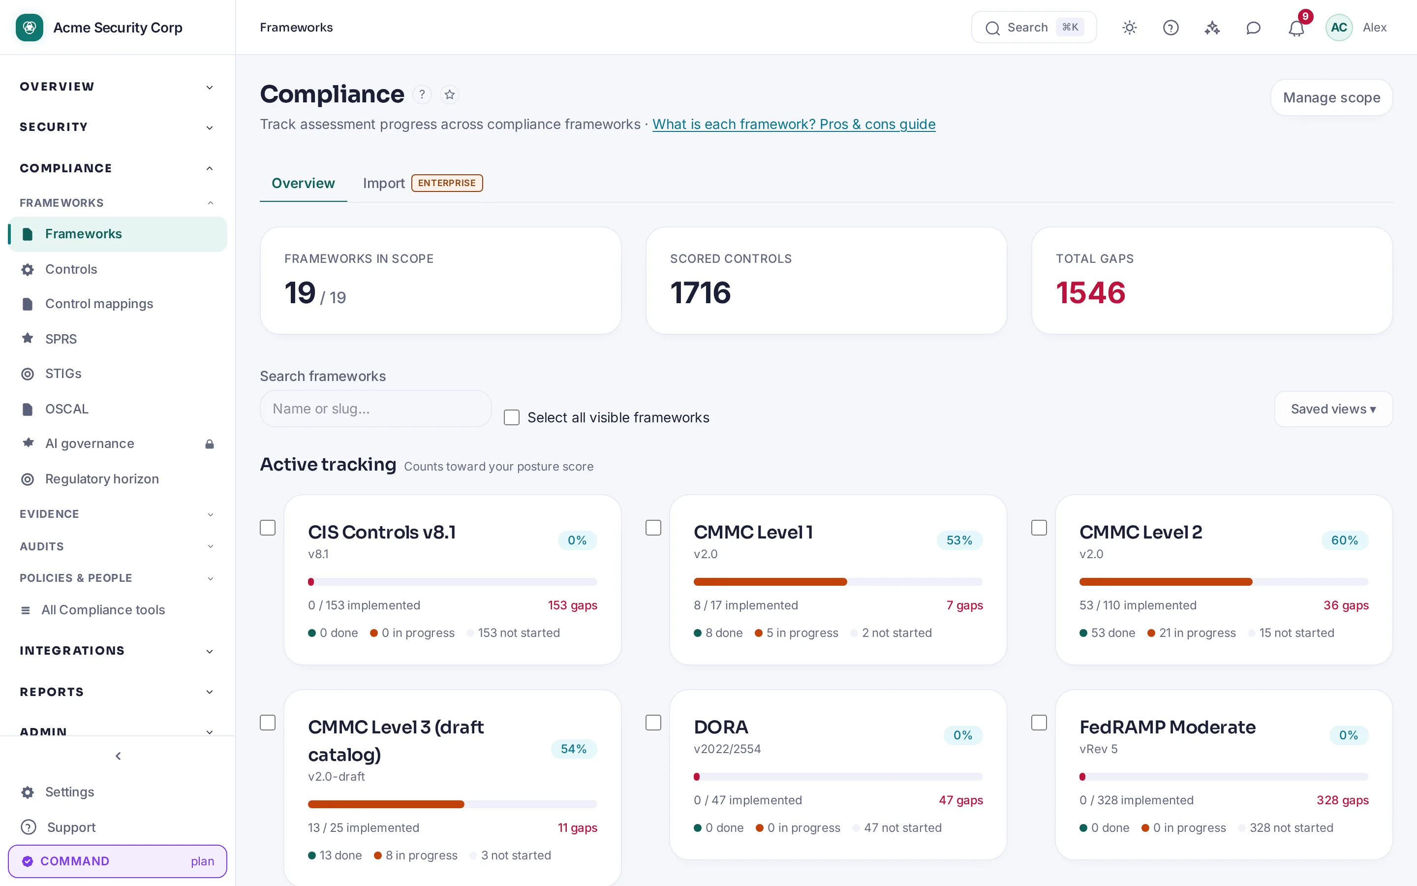
Task: Focus the Search frameworks name field
Action: 375,409
